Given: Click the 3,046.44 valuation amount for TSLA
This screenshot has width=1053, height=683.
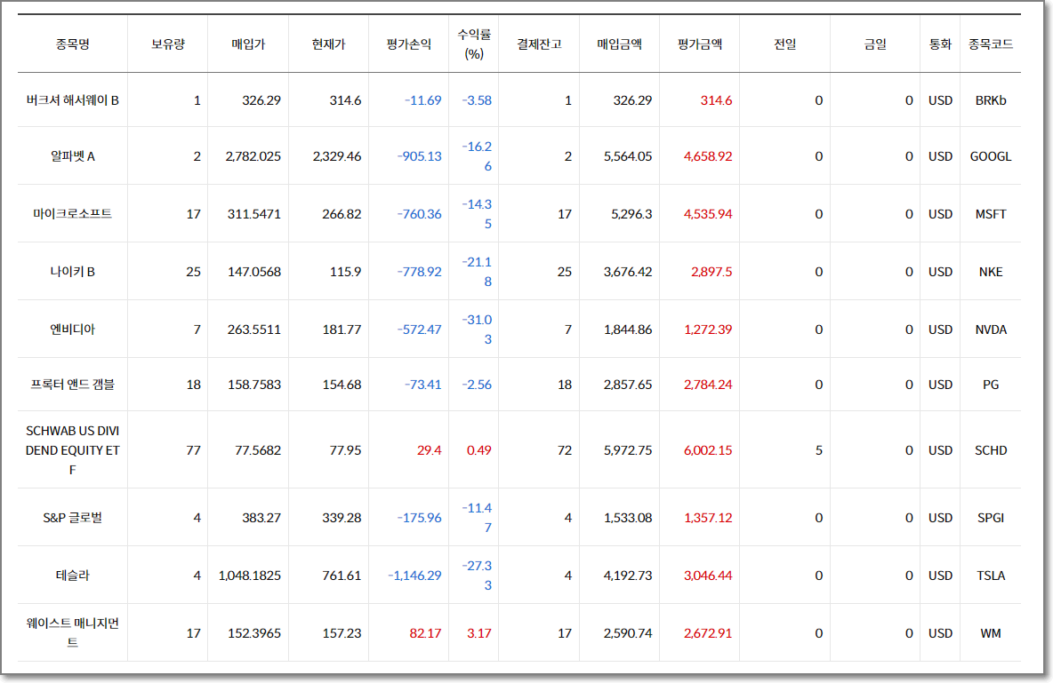Looking at the screenshot, I should coord(708,576).
